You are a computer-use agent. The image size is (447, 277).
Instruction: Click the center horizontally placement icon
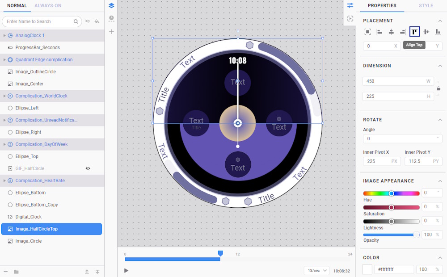391,32
